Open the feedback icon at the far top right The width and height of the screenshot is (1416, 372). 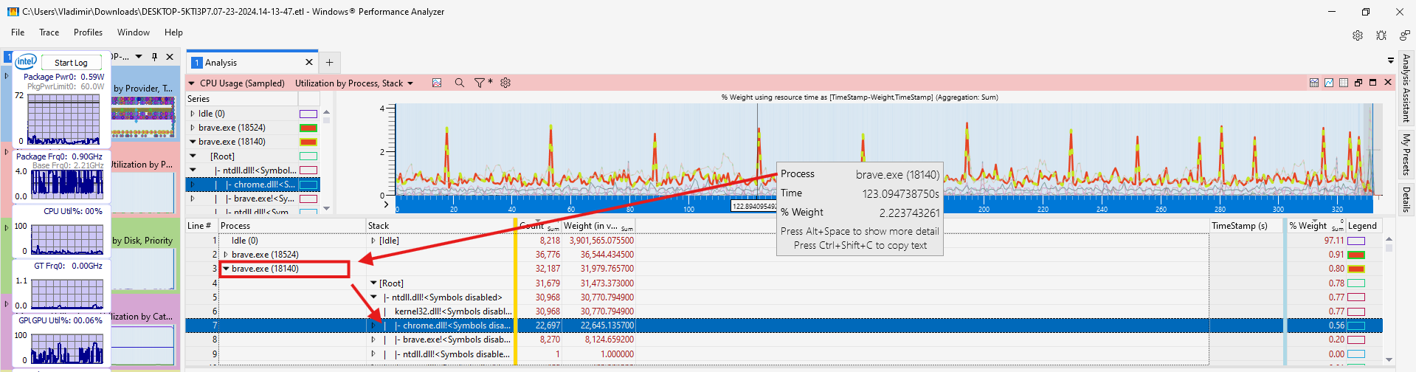pyautogui.click(x=1405, y=35)
